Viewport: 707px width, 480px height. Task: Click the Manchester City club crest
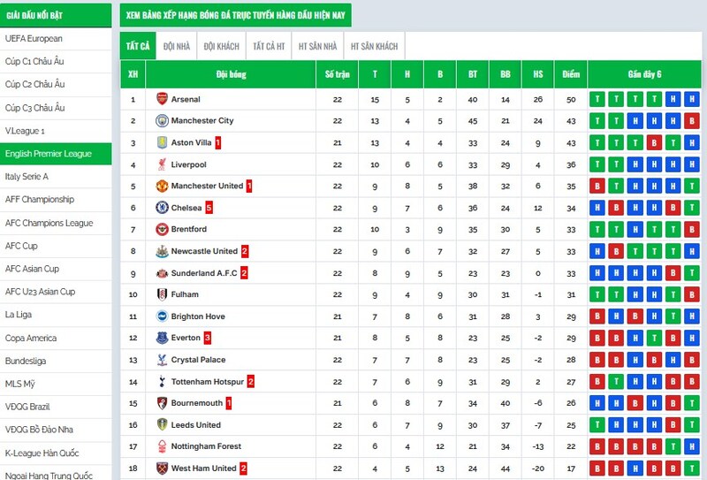pyautogui.click(x=162, y=121)
